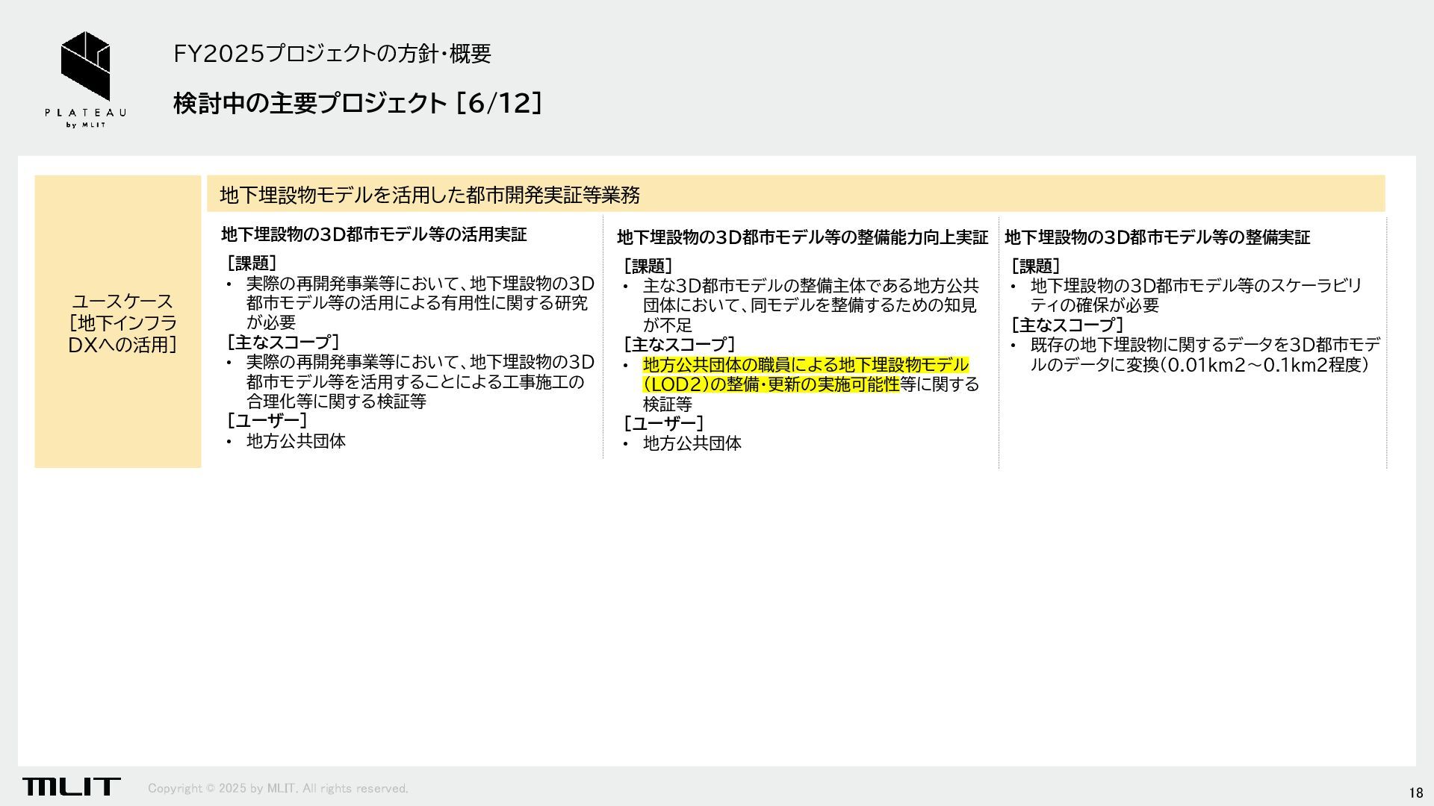This screenshot has height=806, width=1434.
Task: Click the MLIT logo in footer
Action: [71, 787]
